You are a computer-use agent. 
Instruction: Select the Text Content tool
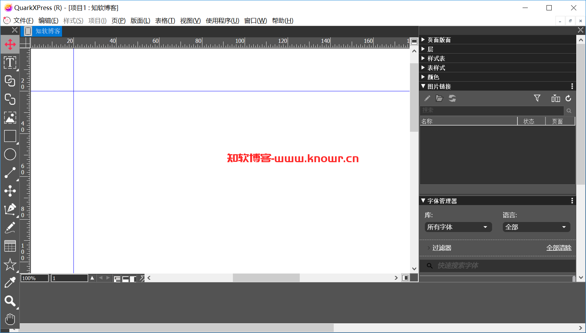tap(10, 63)
